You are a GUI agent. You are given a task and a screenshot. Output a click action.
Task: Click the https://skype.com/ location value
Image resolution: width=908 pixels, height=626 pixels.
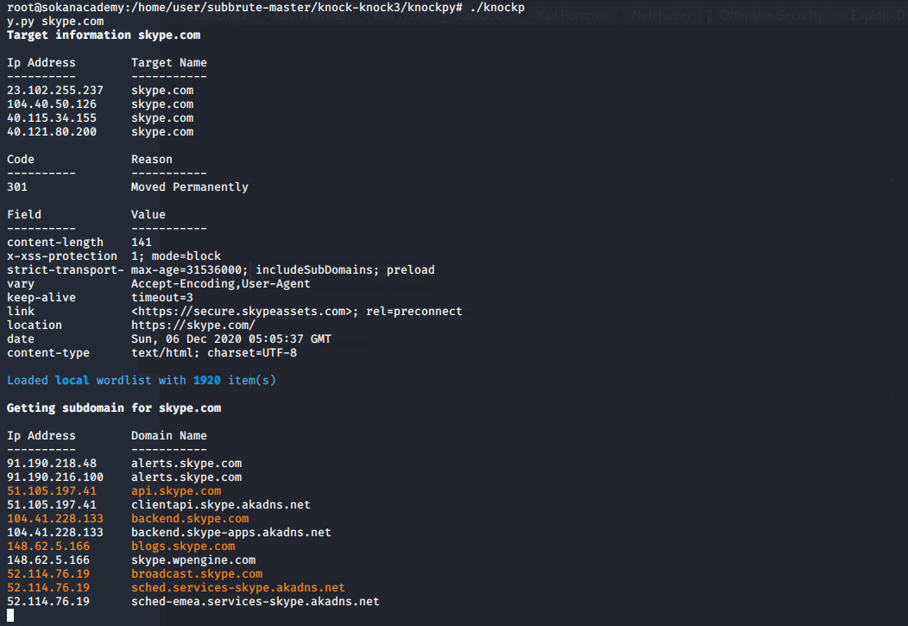192,326
